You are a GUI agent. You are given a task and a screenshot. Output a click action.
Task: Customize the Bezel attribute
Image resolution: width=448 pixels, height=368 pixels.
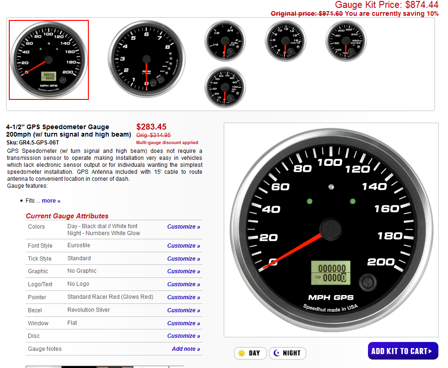183,310
